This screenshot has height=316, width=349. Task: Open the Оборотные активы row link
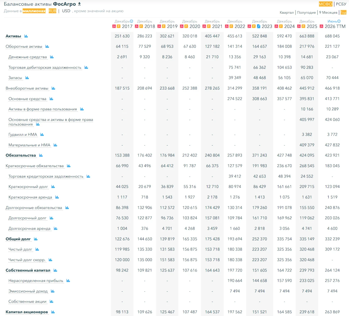[24, 47]
